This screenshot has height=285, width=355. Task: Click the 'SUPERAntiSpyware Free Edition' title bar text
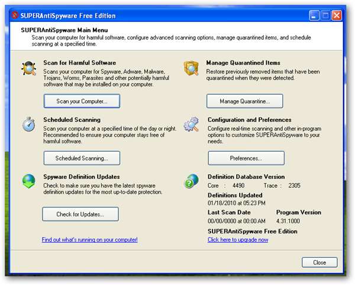pyautogui.click(x=68, y=15)
